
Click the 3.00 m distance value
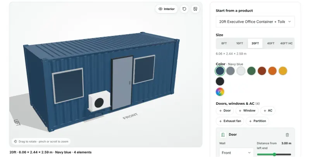point(286,143)
